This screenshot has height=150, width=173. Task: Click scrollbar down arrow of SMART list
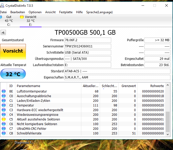(168, 134)
